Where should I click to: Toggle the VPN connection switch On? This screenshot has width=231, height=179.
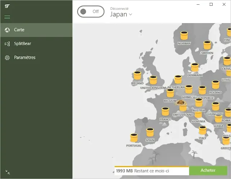tap(91, 12)
